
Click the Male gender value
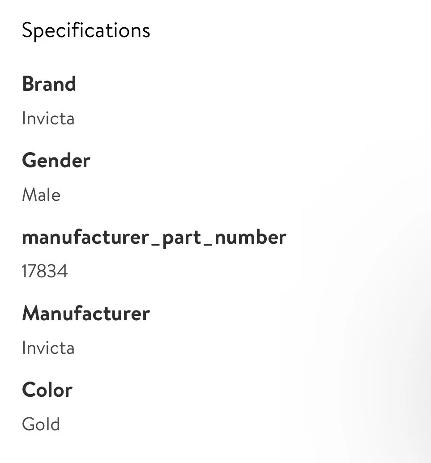41,195
